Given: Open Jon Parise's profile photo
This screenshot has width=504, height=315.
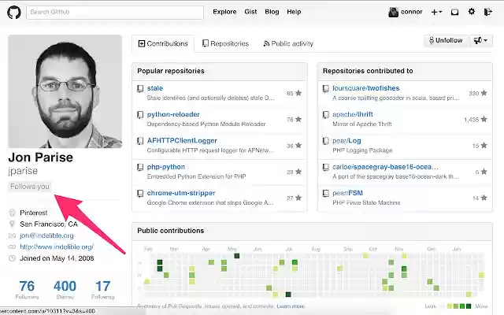Looking at the screenshot, I should tap(65, 91).
